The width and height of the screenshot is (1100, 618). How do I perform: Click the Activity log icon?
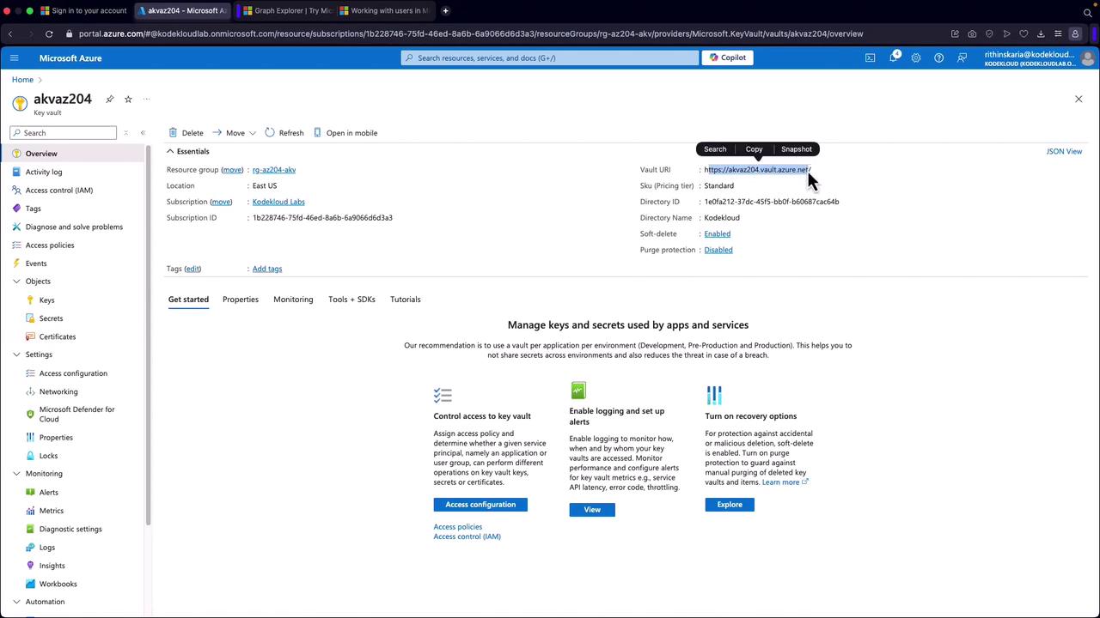[x=17, y=172]
